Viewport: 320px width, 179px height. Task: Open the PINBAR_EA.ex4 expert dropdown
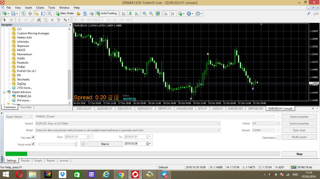click(278, 117)
